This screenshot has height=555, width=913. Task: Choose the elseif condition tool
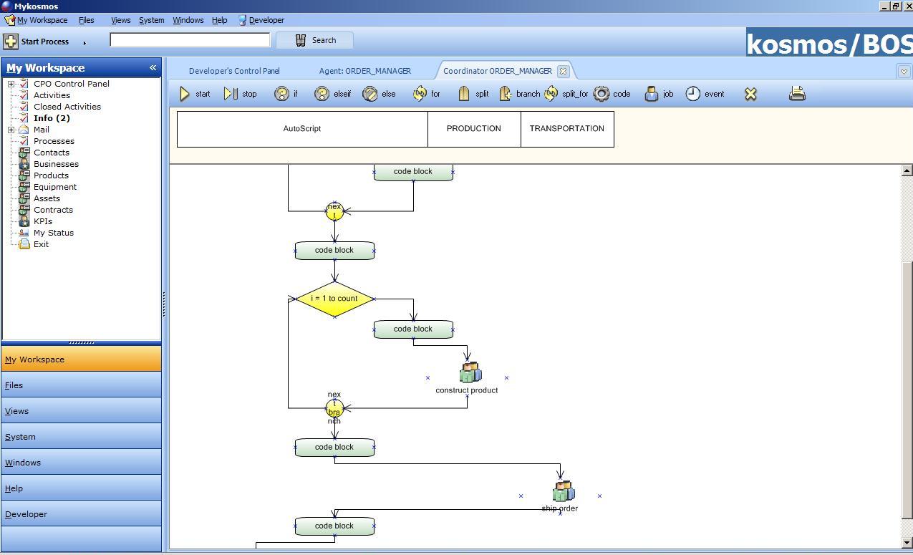point(333,94)
